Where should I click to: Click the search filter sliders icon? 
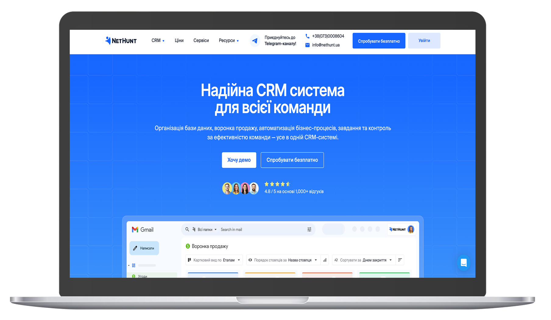pos(309,229)
